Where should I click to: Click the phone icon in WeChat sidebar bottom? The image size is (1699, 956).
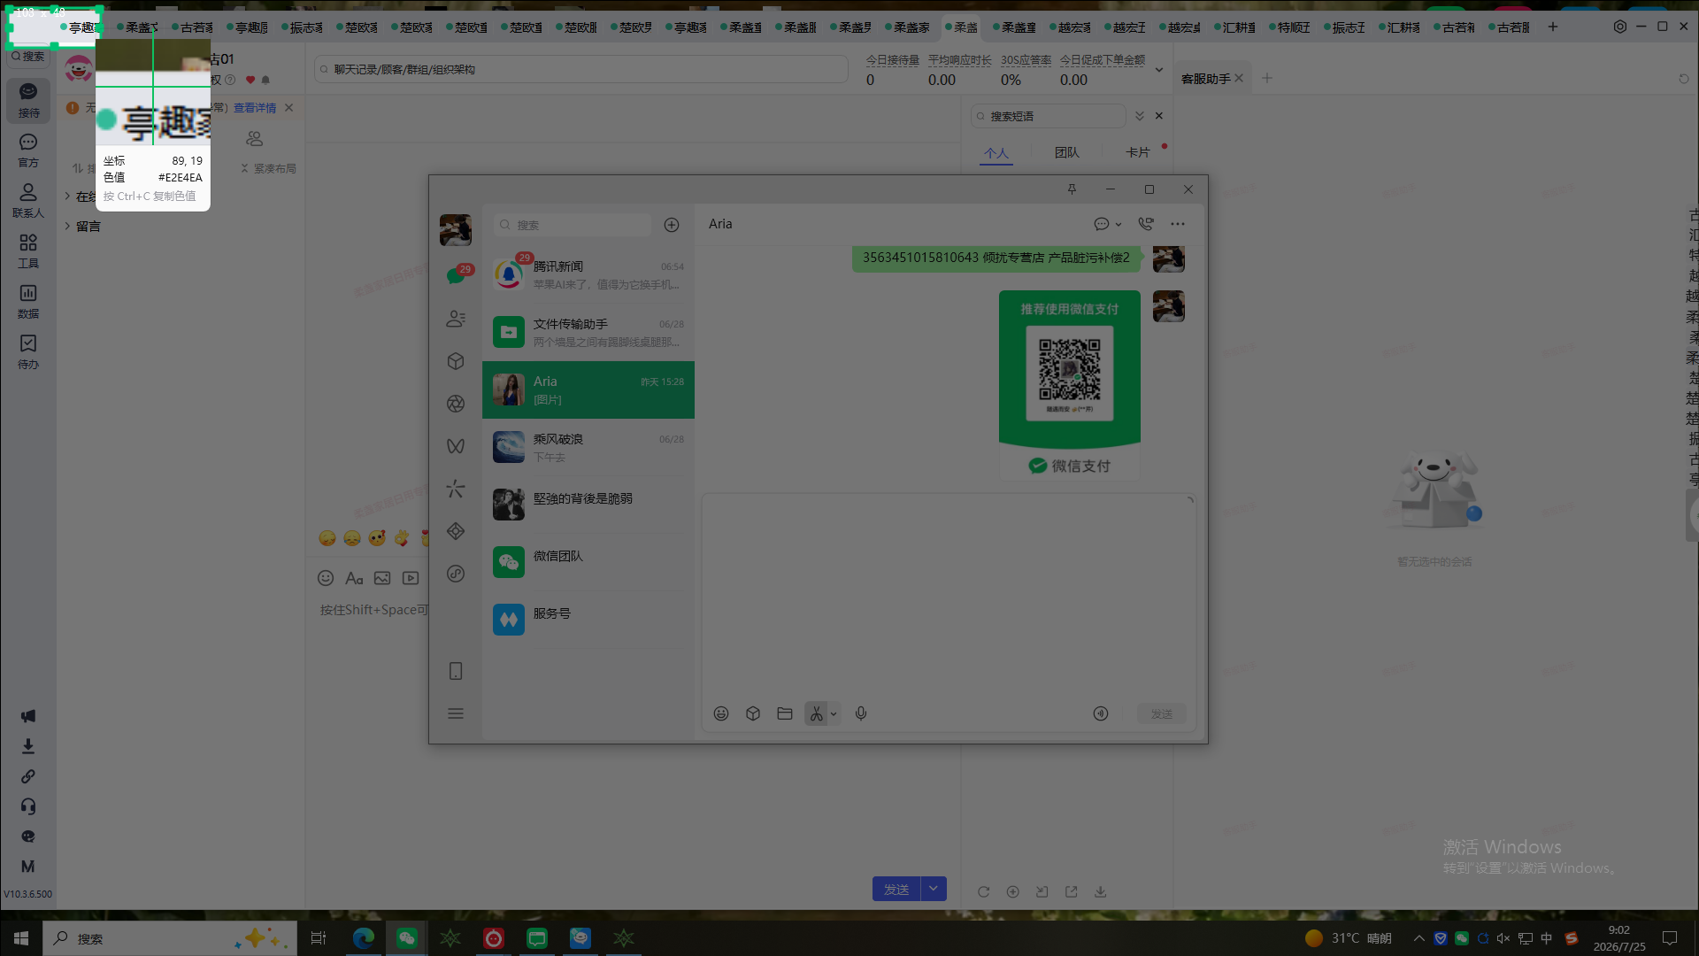click(x=456, y=671)
